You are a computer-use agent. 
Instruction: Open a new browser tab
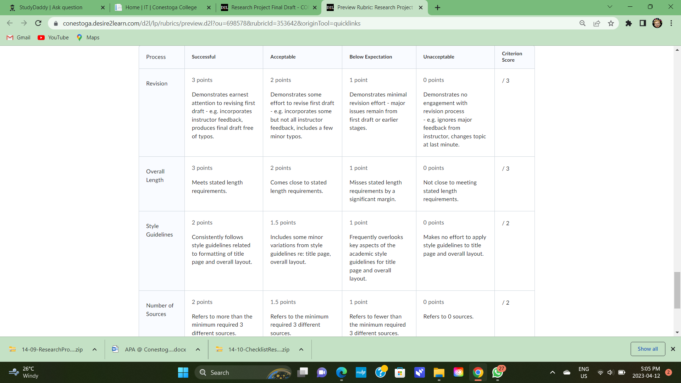click(x=438, y=7)
